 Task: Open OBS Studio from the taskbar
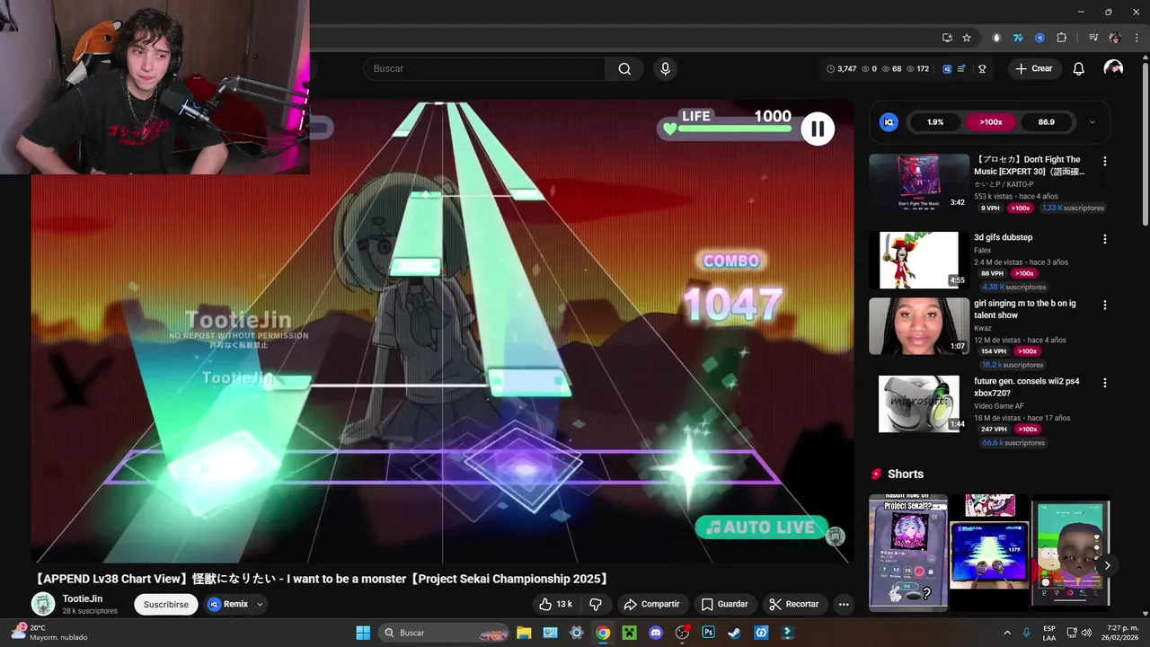682,633
